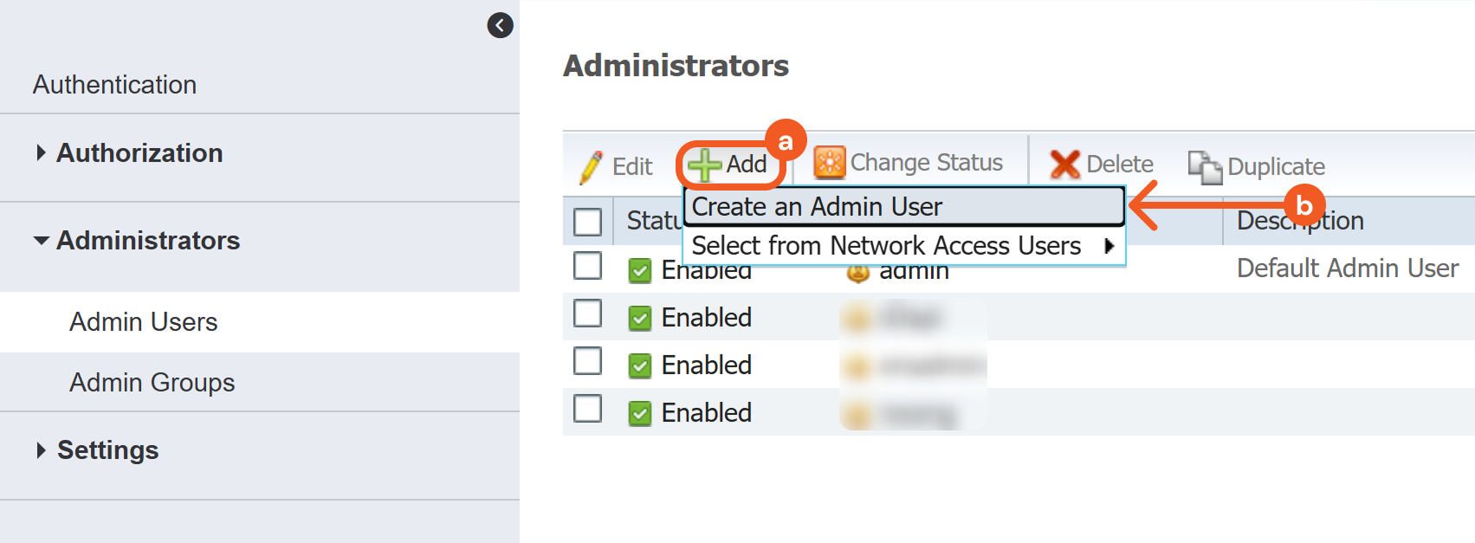Check the box for the admin user row

tap(588, 266)
